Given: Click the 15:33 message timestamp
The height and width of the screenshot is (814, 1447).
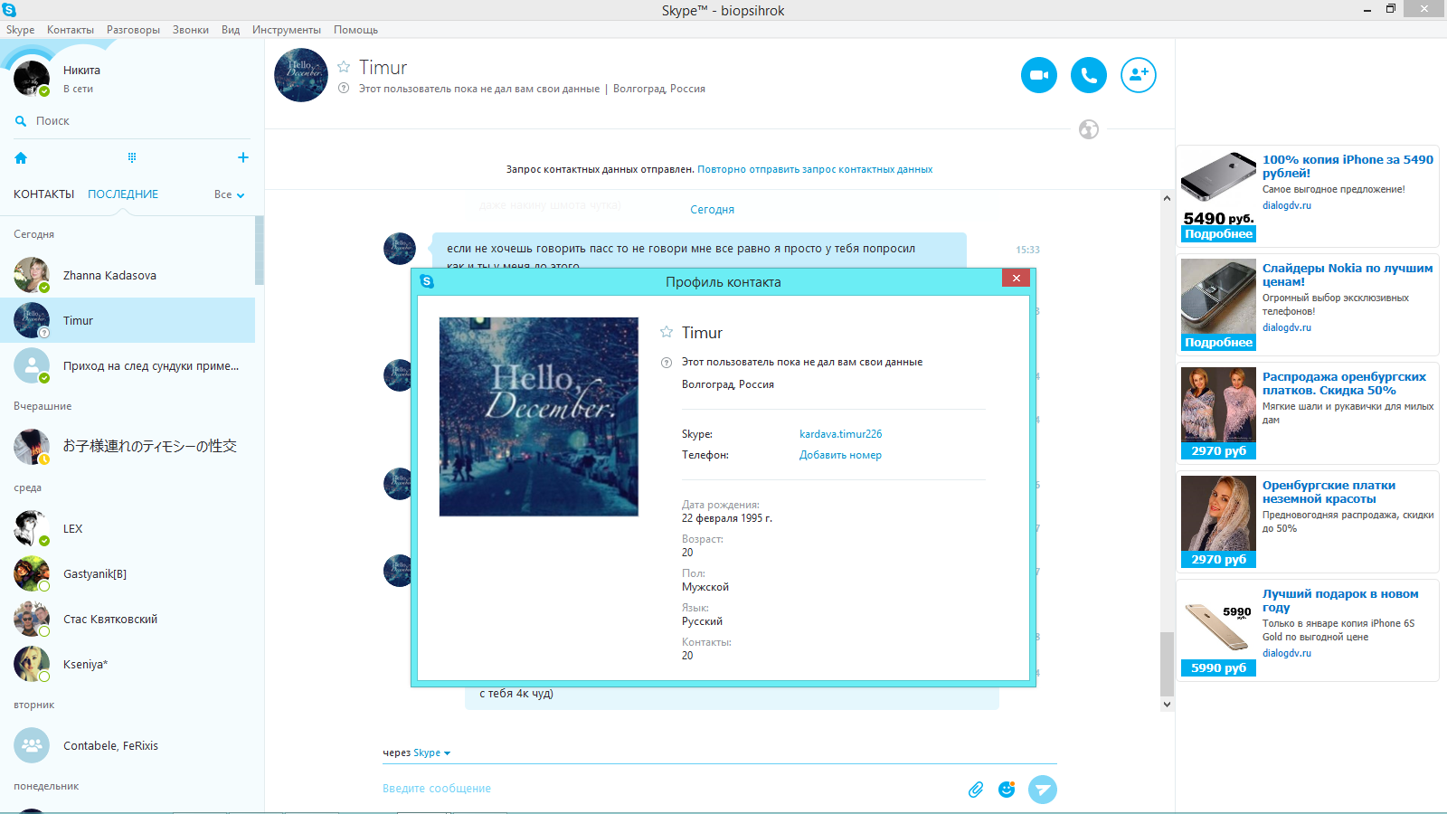Looking at the screenshot, I should 1027,250.
